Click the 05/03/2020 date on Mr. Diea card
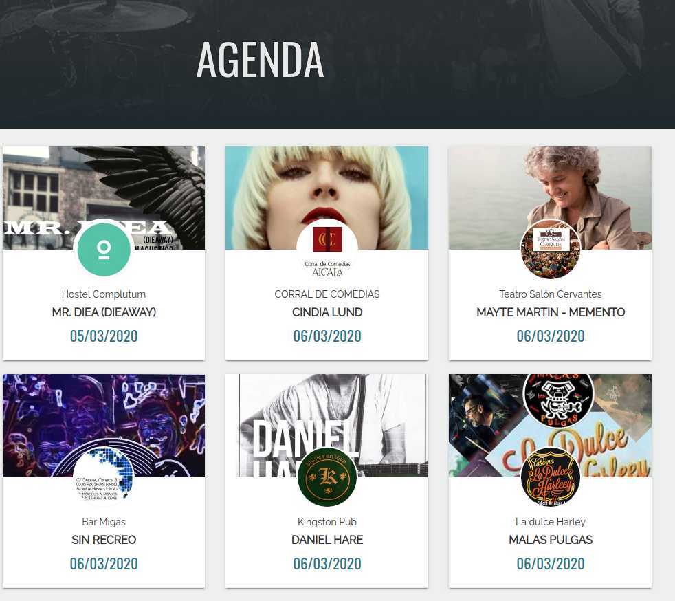675x601 pixels. pyautogui.click(x=104, y=336)
